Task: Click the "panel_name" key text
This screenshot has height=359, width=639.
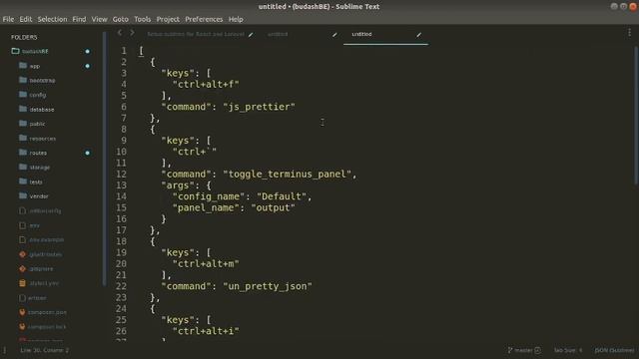Action: point(206,207)
